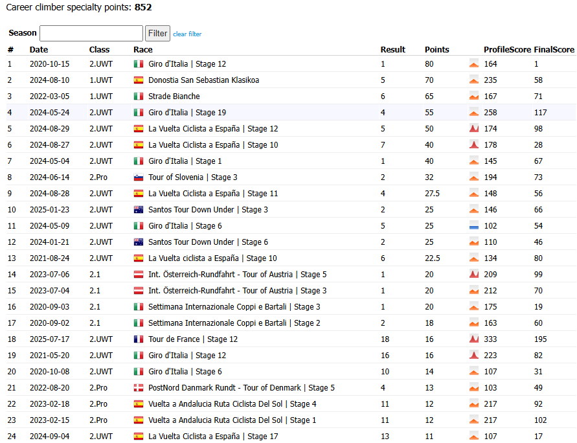Viewport: 577px width, 443px height.
Task: Click Austria flag beside Tour of Austria Stage 3
Action: [139, 291]
